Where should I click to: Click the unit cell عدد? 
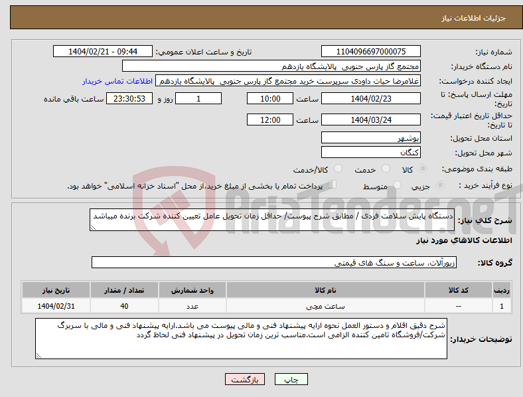[x=192, y=306]
